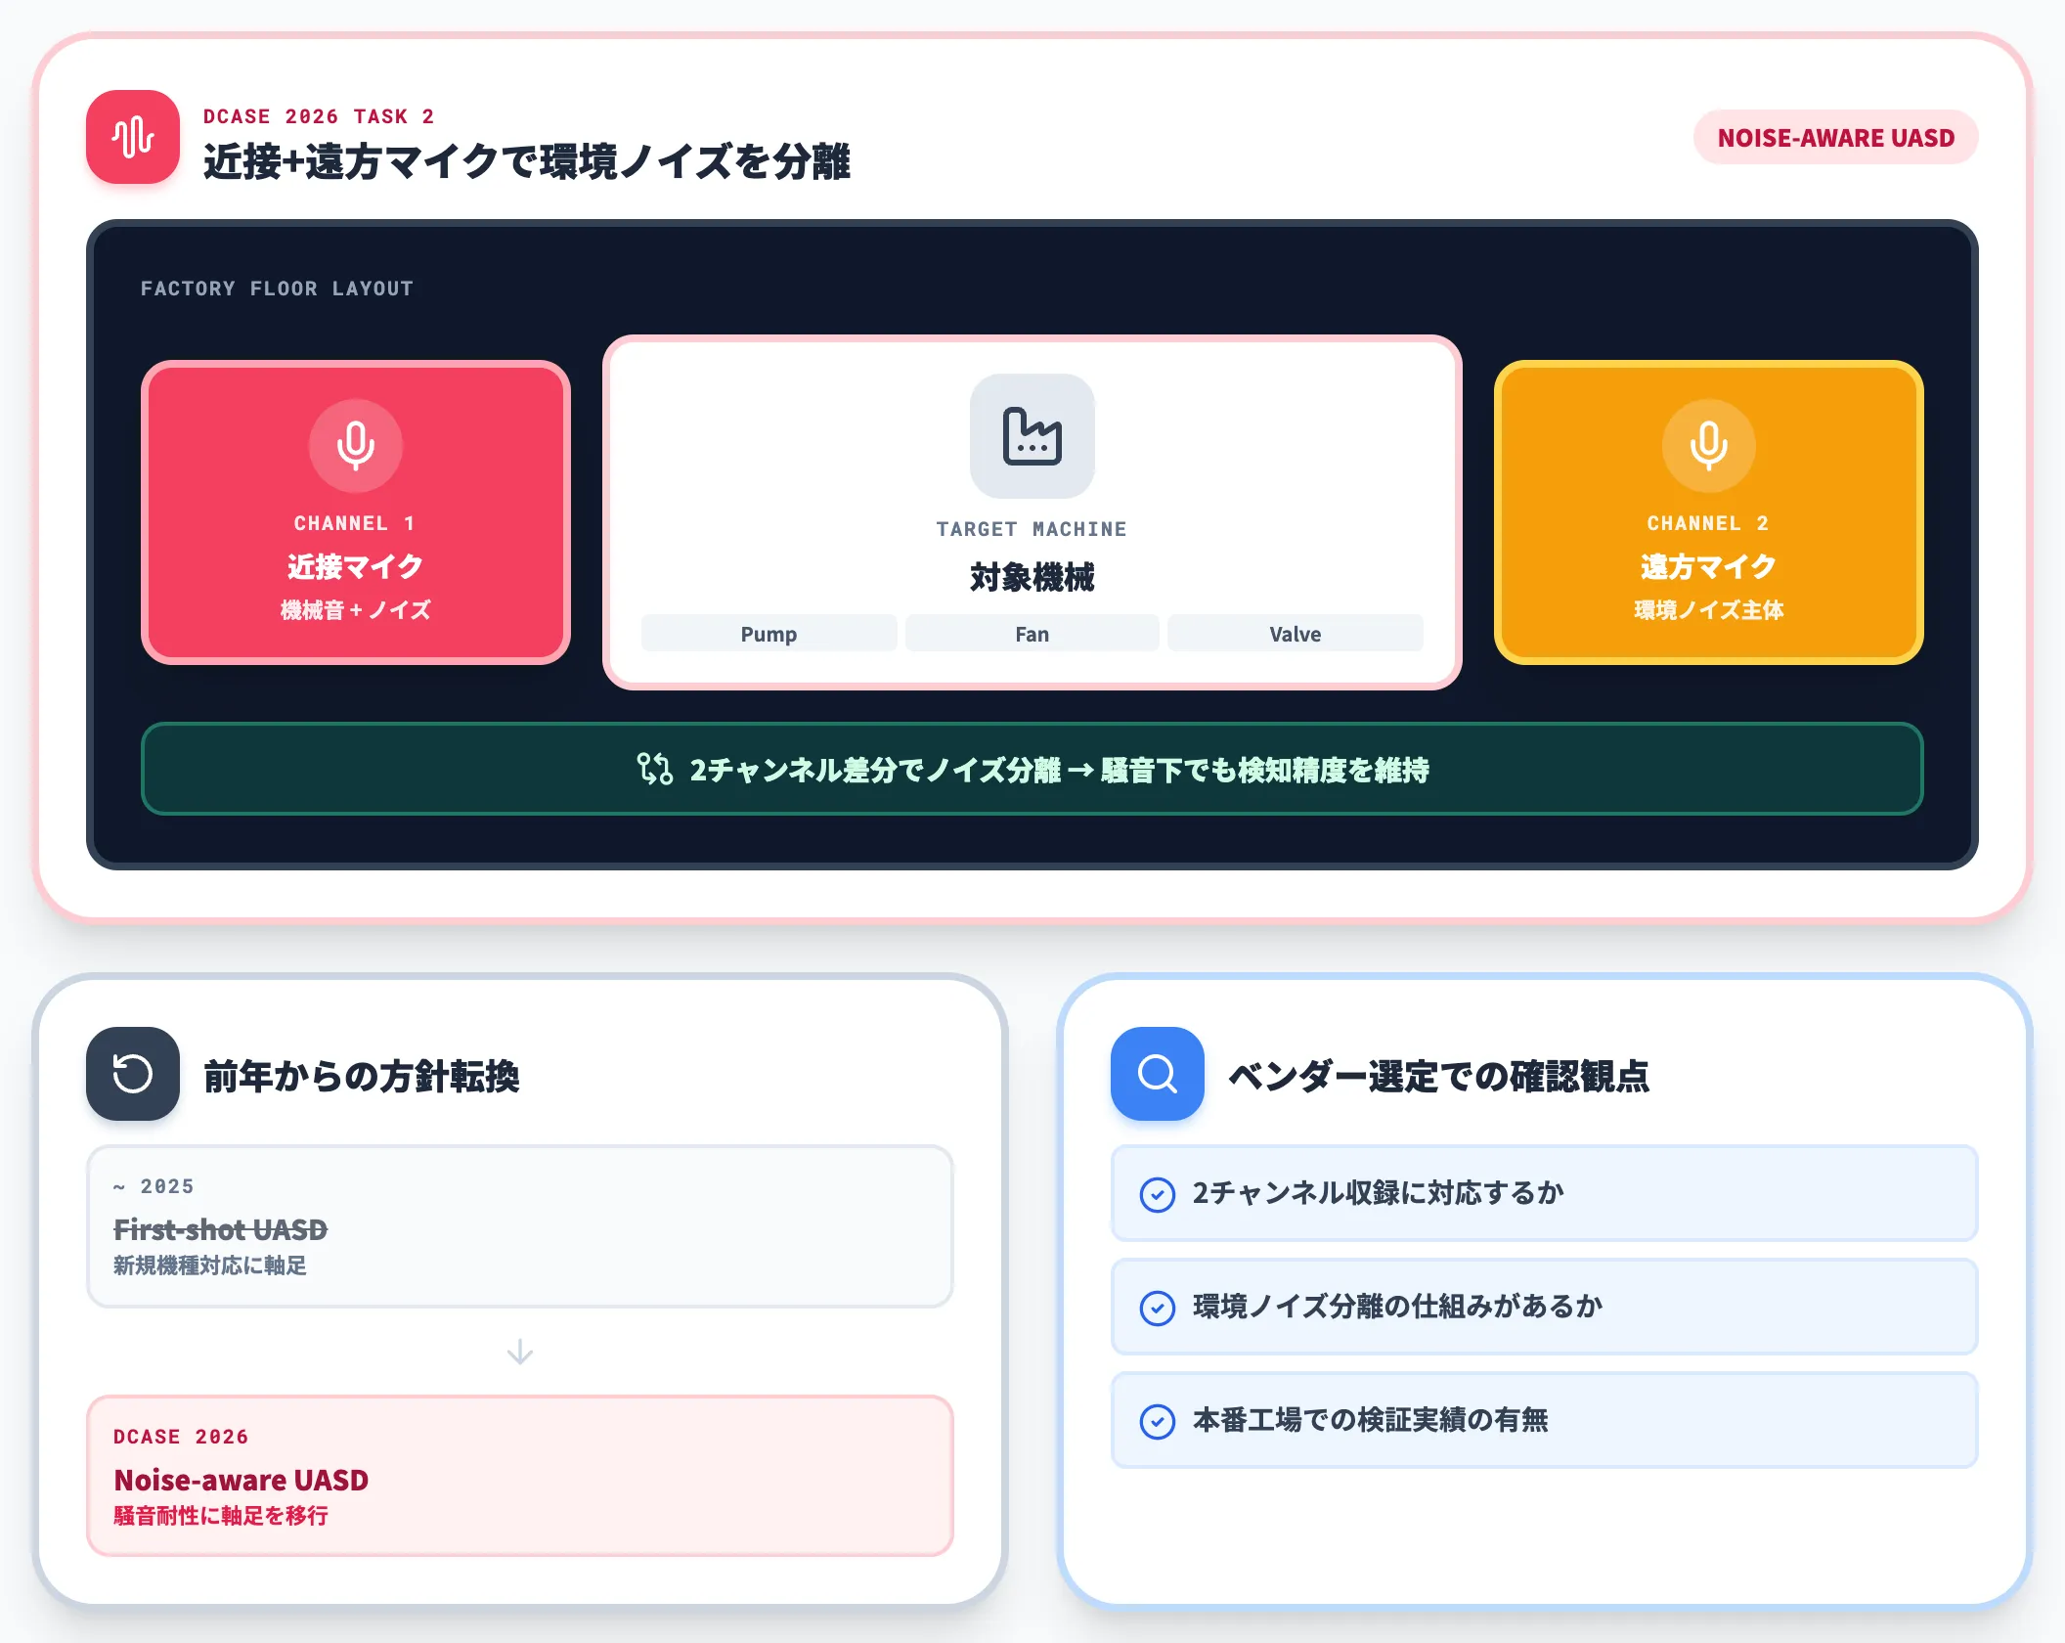Click the swap arrows icon in green banner

(x=655, y=769)
